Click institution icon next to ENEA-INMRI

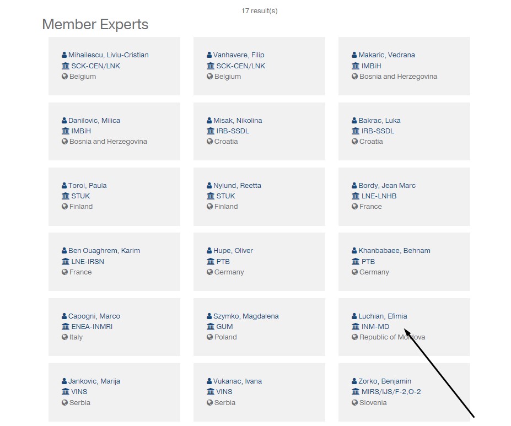click(x=66, y=327)
